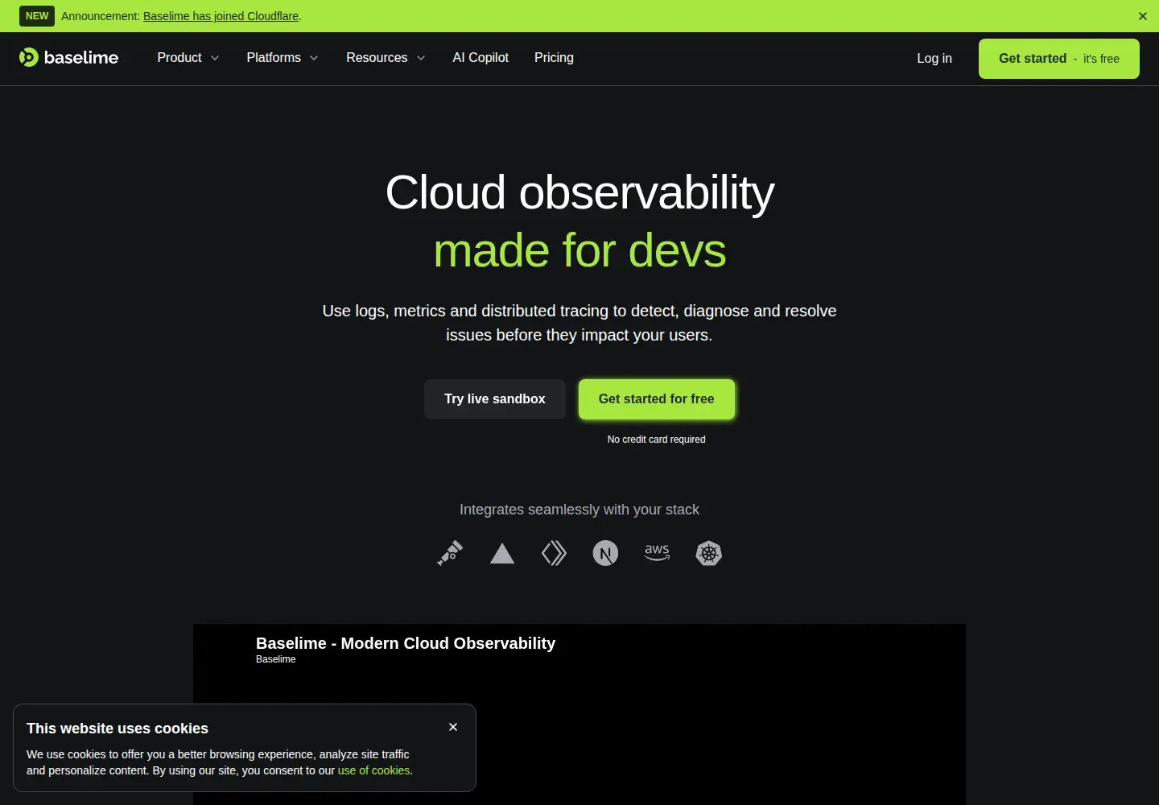Click the Try live sandbox button
The image size is (1159, 805).
point(495,399)
